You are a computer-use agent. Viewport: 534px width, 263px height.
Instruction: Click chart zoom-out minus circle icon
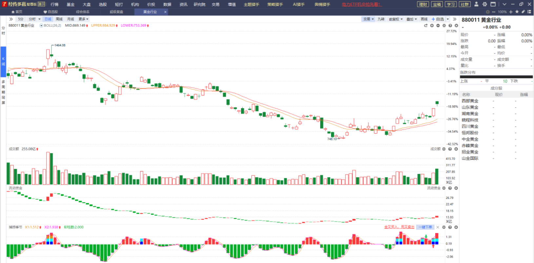click(438, 26)
